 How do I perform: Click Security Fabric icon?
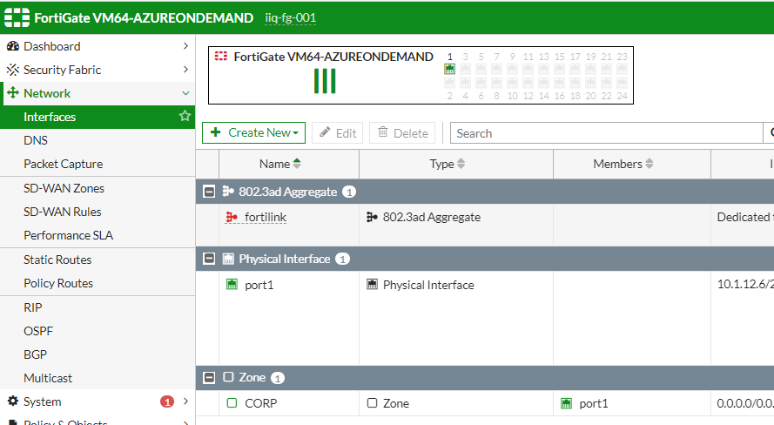pos(13,70)
